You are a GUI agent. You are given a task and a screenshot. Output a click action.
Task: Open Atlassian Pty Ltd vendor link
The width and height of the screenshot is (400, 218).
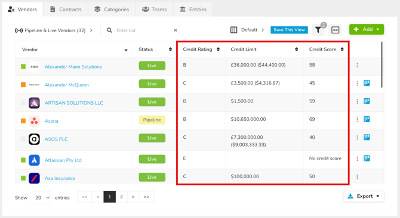63,160
